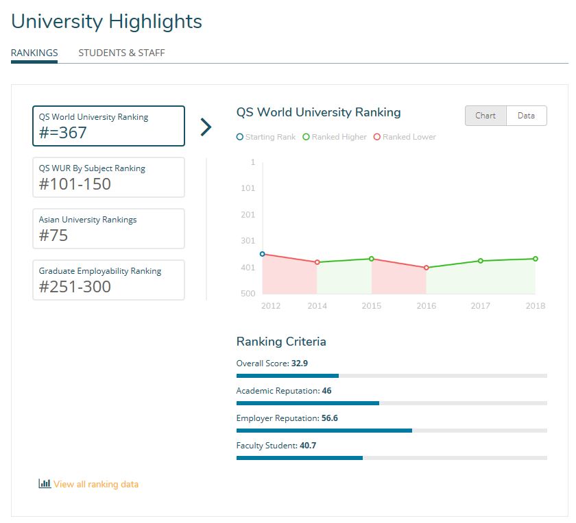
Task: Click the 'Ranked Lower' legend text
Action: coord(409,137)
